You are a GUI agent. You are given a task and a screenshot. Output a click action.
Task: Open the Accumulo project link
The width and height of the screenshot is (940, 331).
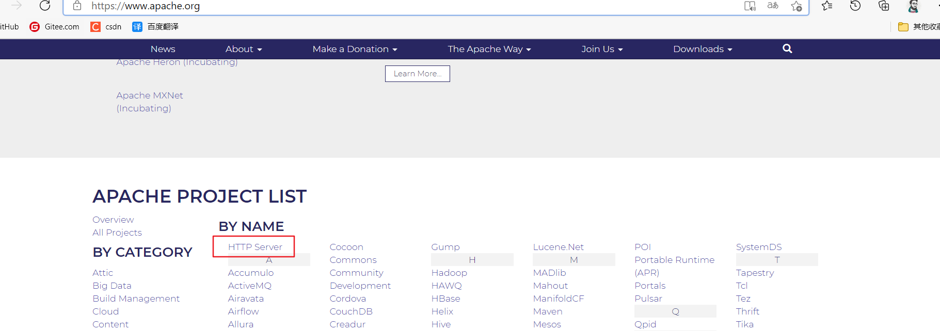pyautogui.click(x=251, y=273)
